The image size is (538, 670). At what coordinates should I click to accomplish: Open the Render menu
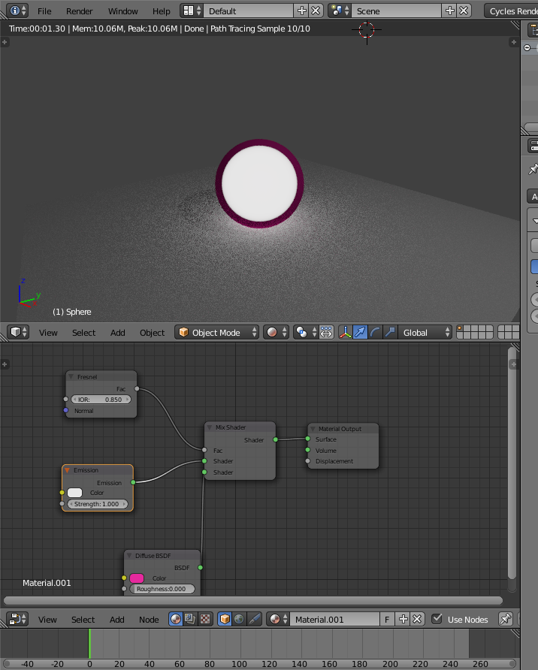point(79,11)
